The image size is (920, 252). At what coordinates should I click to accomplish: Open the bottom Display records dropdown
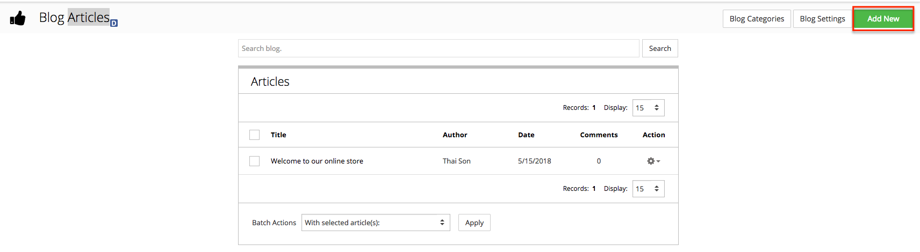tap(648, 189)
